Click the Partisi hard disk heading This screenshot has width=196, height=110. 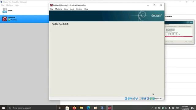(x=60, y=24)
